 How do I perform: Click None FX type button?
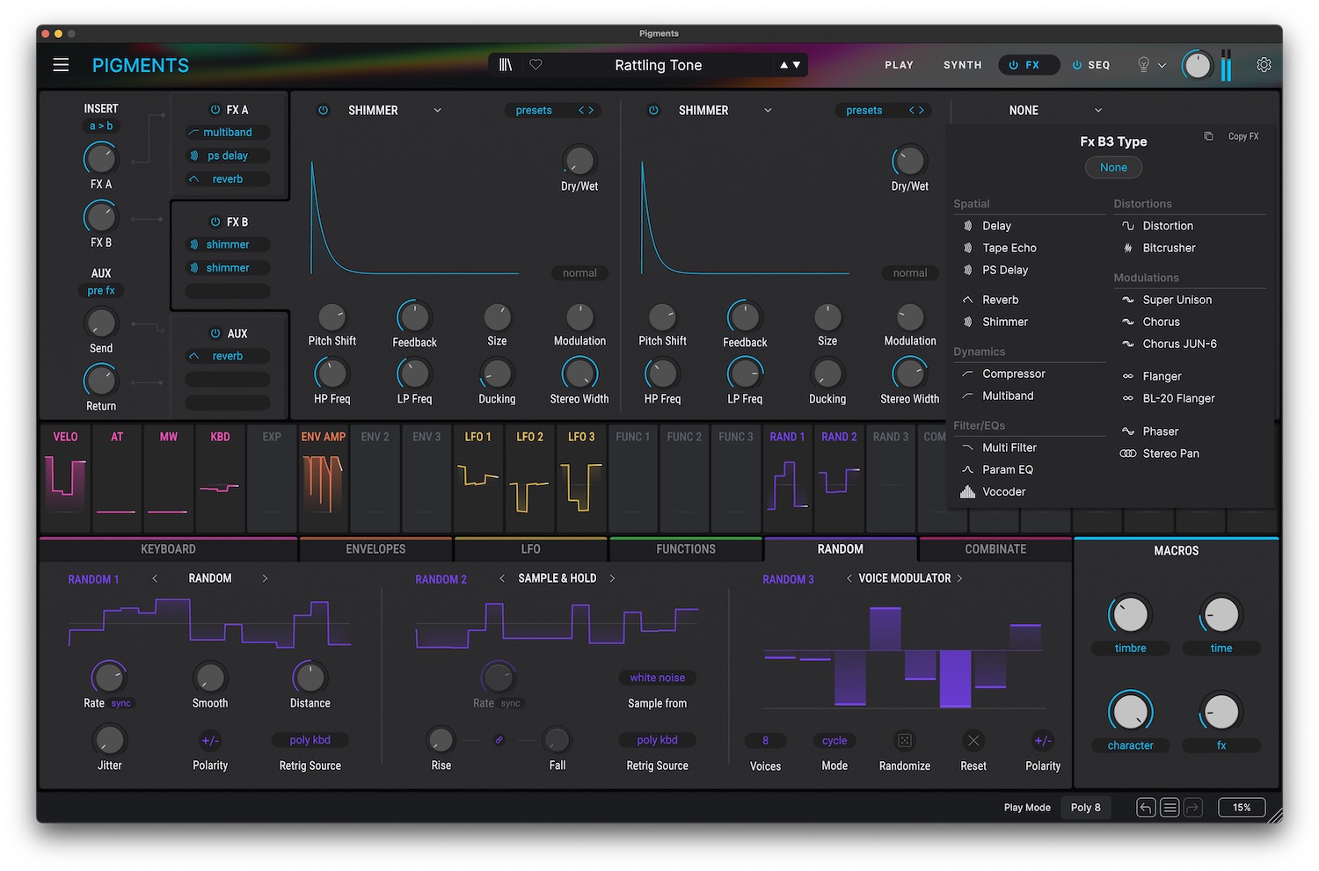tap(1113, 167)
